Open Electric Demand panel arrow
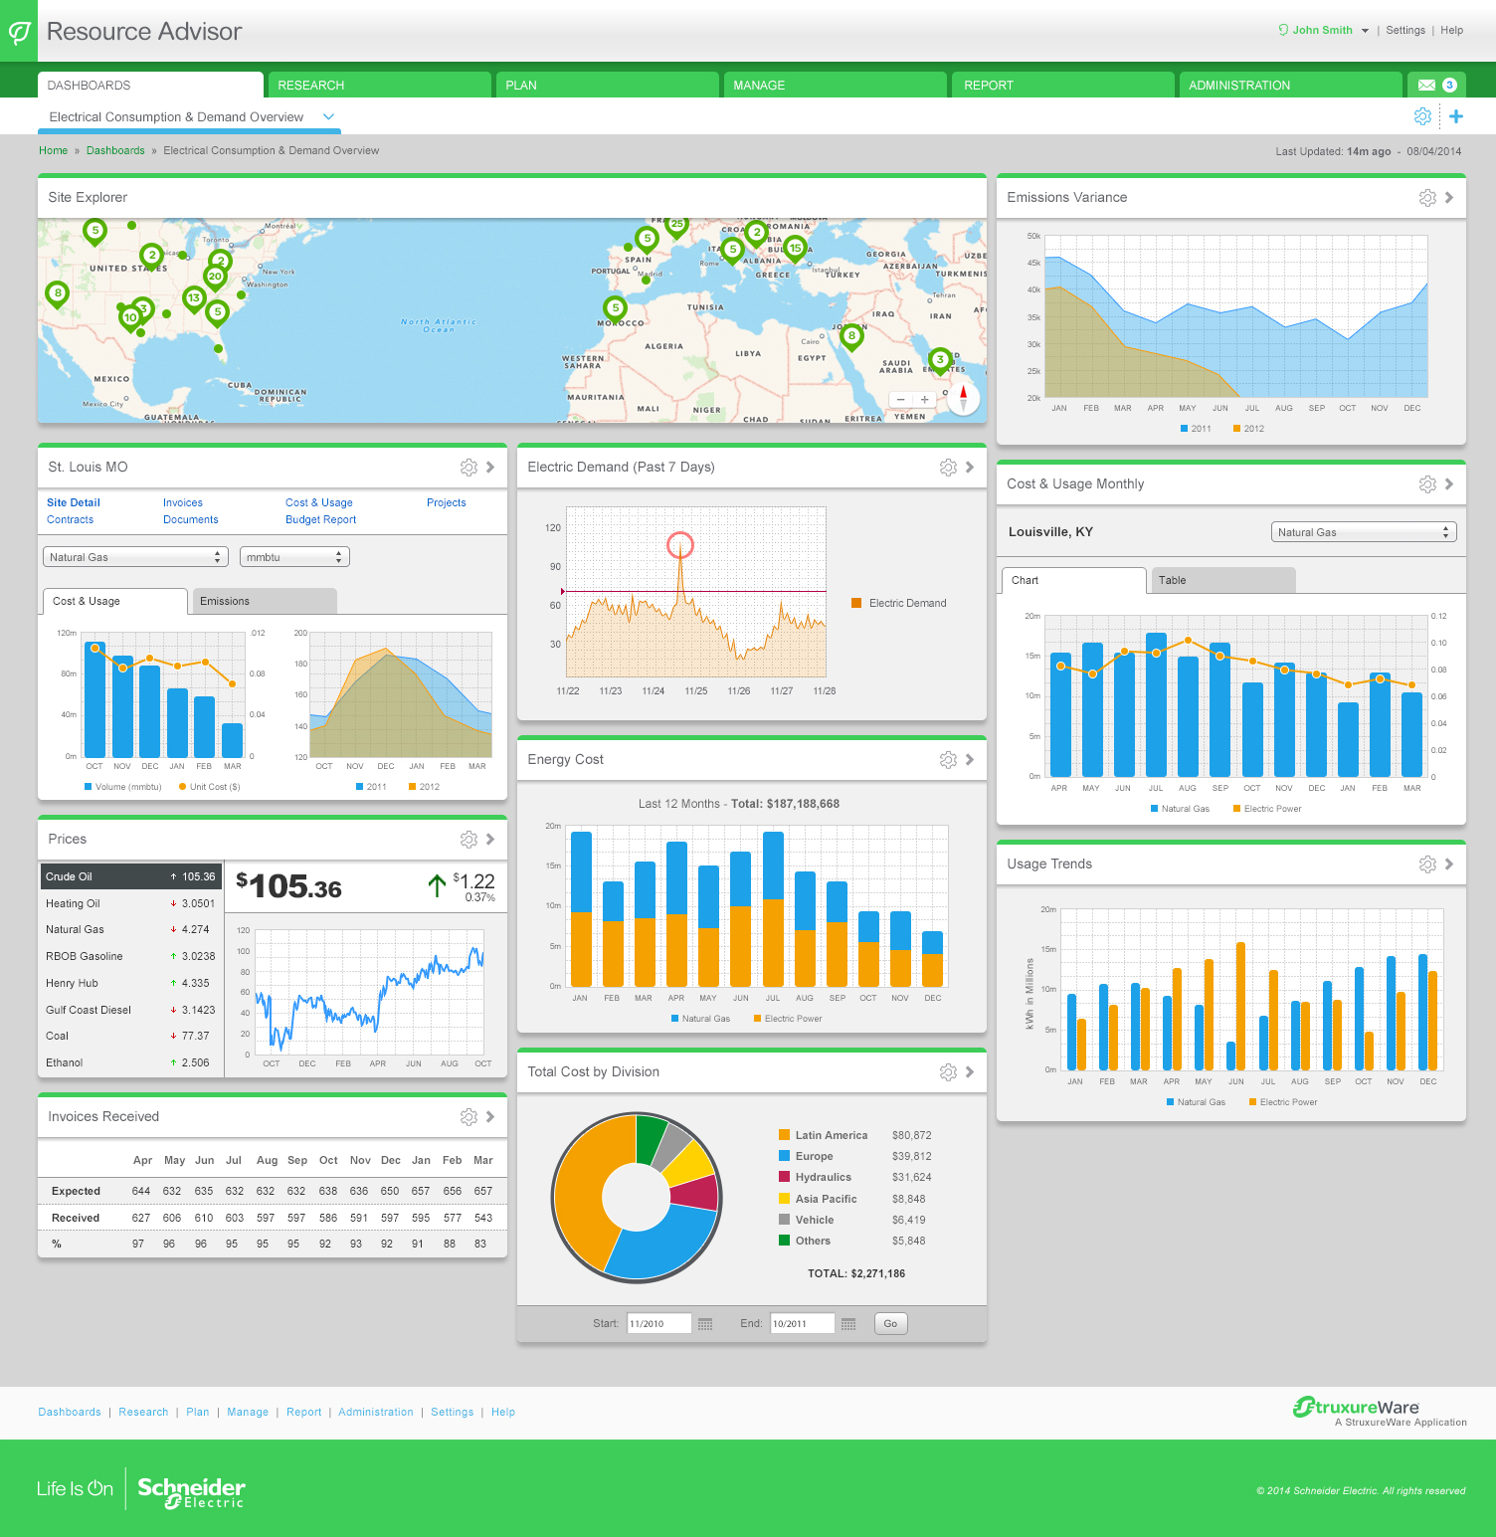1496x1537 pixels. (x=970, y=468)
